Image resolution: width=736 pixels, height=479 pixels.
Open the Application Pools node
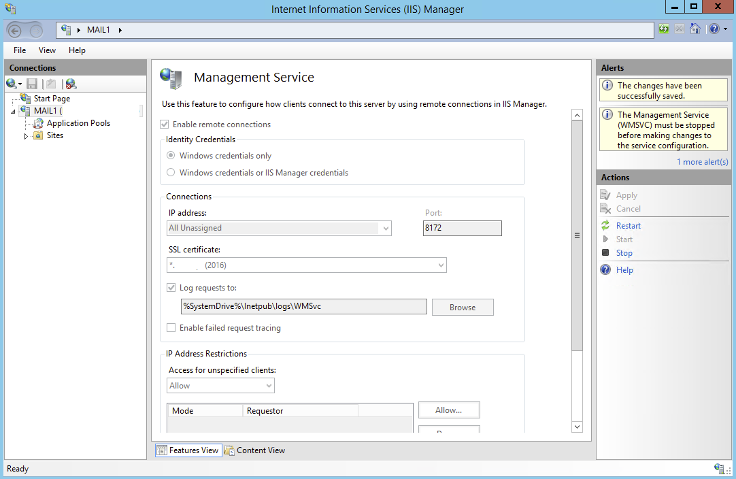tap(79, 123)
